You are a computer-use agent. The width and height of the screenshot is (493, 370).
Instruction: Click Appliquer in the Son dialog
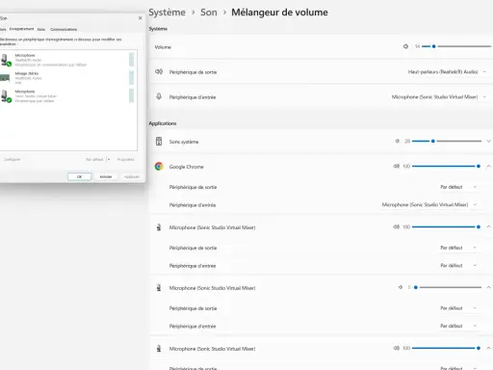[x=132, y=176]
